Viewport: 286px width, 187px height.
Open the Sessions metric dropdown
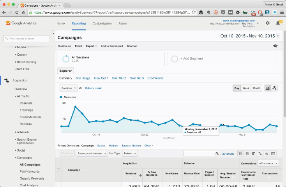pos(69,88)
